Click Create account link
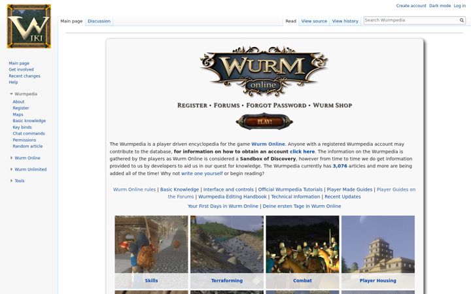The height and width of the screenshot is (294, 471). pyautogui.click(x=411, y=6)
